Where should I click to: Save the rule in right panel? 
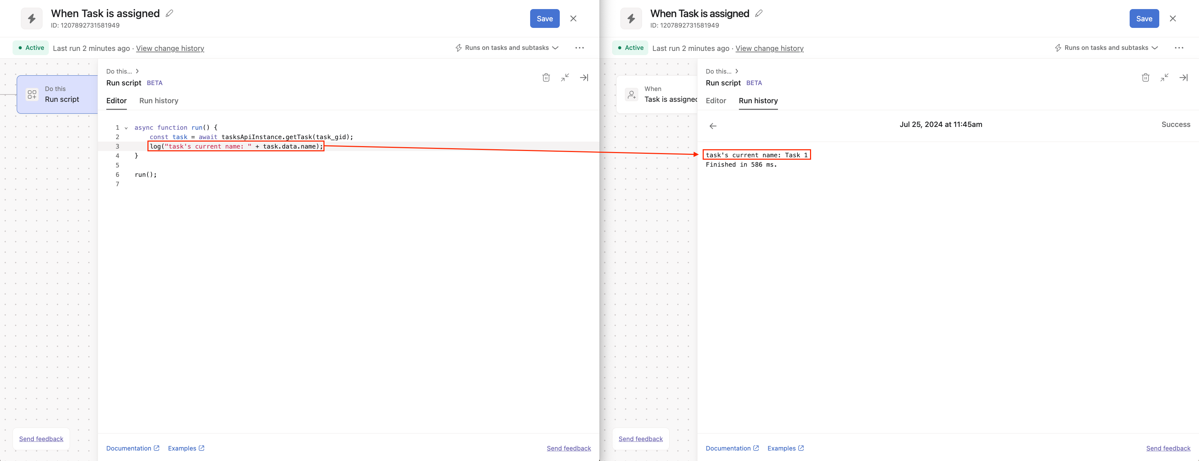1144,18
